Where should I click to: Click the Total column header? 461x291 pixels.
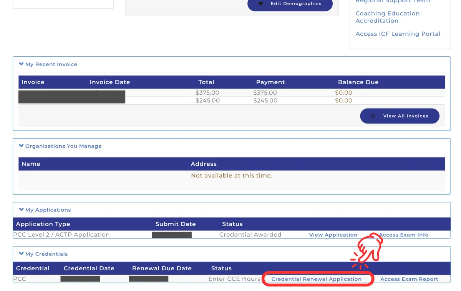point(206,82)
